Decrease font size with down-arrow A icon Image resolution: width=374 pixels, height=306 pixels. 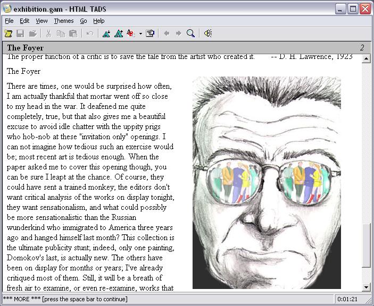pyautogui.click(x=106, y=33)
